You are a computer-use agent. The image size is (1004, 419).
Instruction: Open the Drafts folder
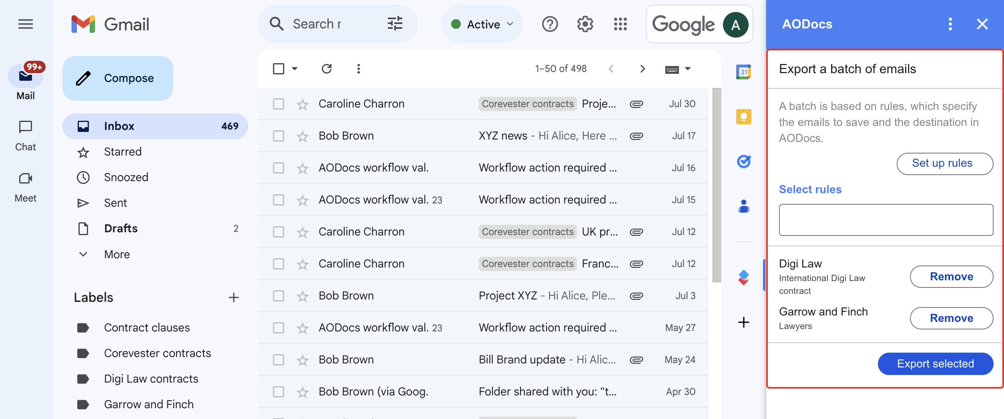pos(155,229)
